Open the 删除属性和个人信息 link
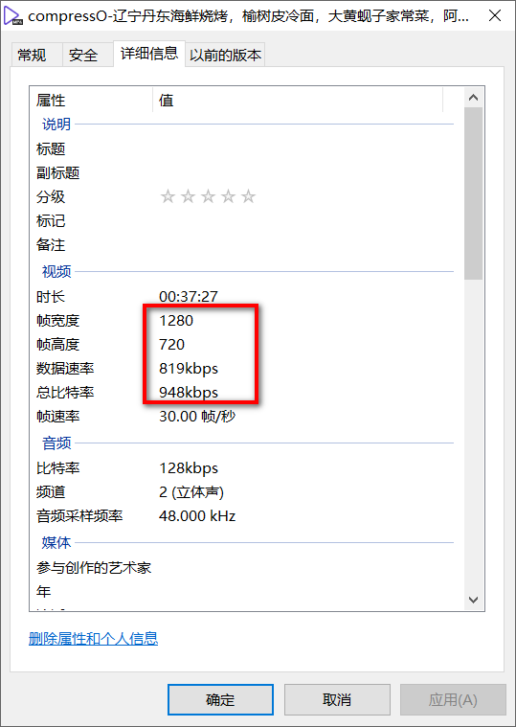The width and height of the screenshot is (516, 727). 93,639
